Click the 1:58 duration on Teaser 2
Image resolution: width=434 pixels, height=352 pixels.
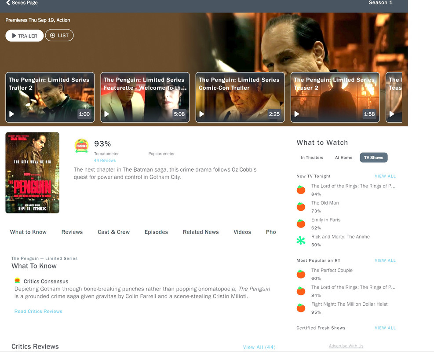click(369, 114)
